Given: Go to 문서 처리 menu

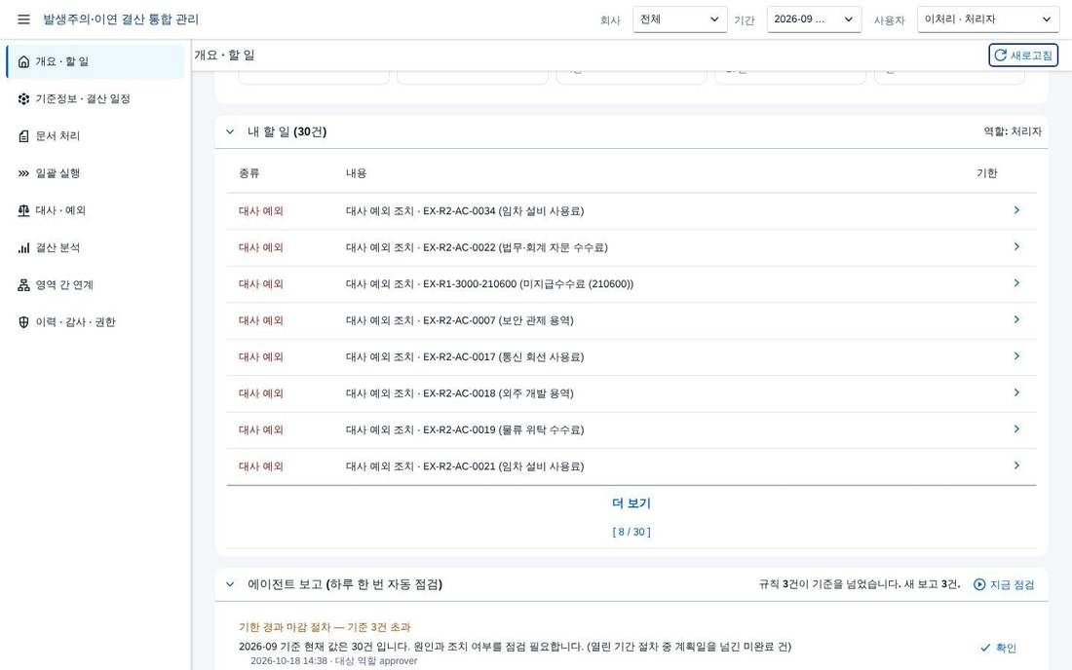Looking at the screenshot, I should (x=96, y=136).
